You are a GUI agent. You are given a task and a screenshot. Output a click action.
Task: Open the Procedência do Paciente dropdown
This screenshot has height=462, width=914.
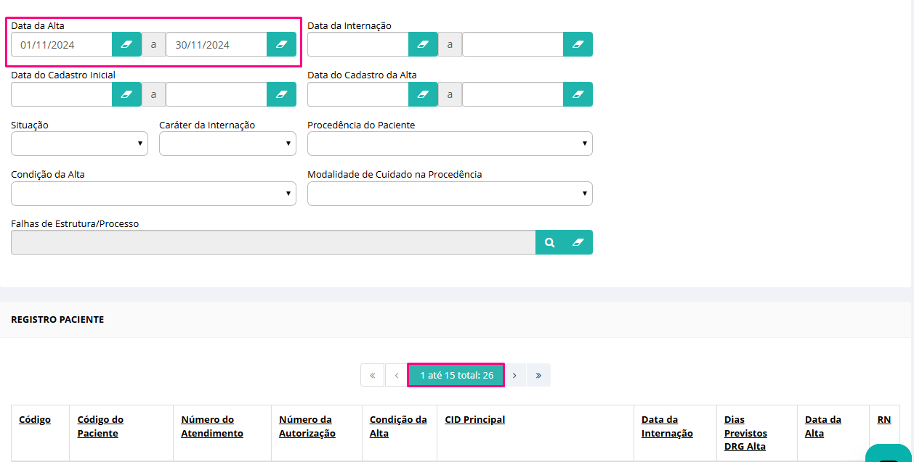[450, 144]
